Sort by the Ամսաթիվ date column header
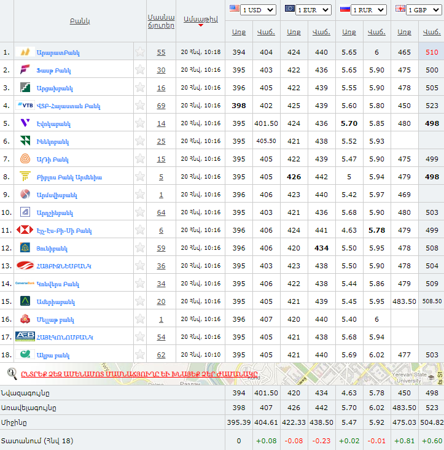Viewport: 444px width, 450px height. [x=200, y=19]
